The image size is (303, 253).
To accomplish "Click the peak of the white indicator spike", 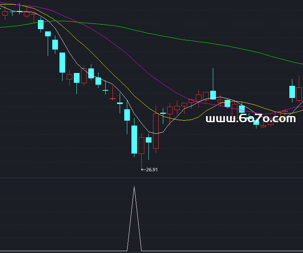I will click(134, 187).
